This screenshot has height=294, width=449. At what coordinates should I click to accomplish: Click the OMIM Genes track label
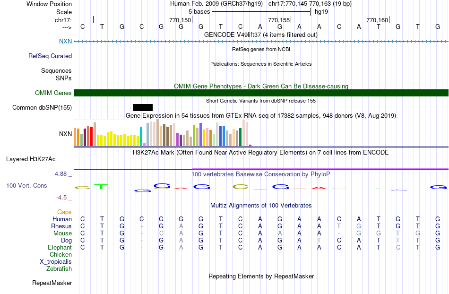[53, 93]
